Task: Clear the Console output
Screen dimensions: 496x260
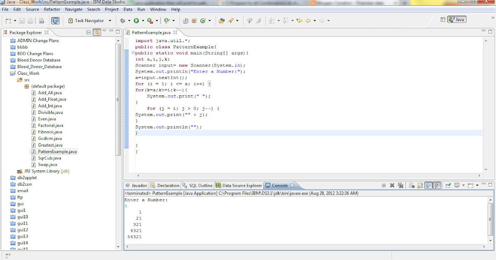Action: (412, 185)
